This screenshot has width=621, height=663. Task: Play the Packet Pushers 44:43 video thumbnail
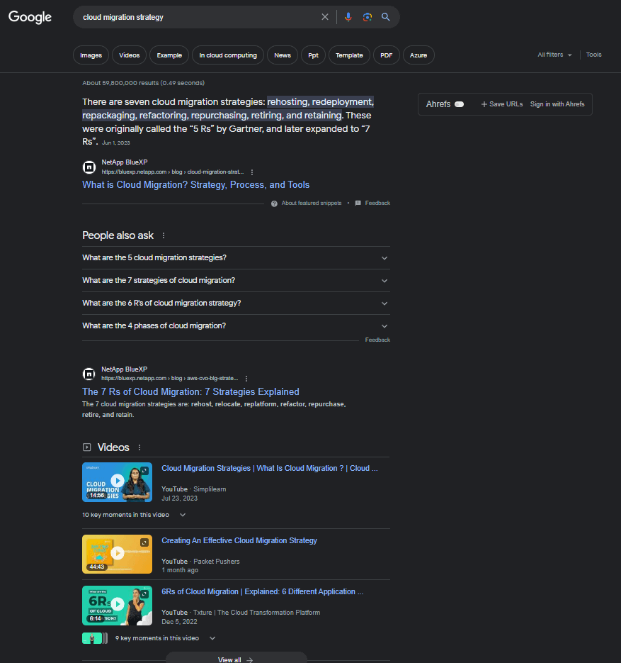[118, 554]
